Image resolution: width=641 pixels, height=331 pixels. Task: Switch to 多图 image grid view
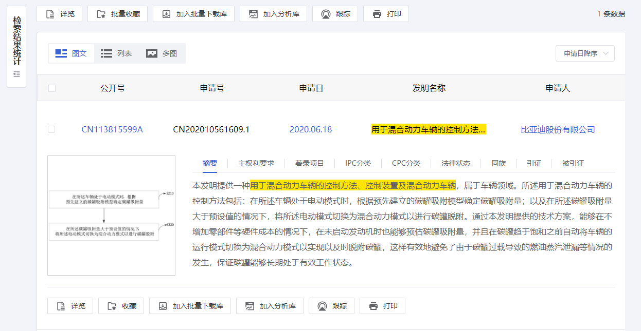(x=162, y=53)
